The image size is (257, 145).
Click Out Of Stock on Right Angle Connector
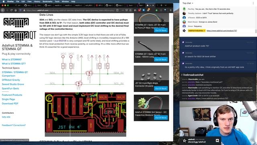point(161,89)
